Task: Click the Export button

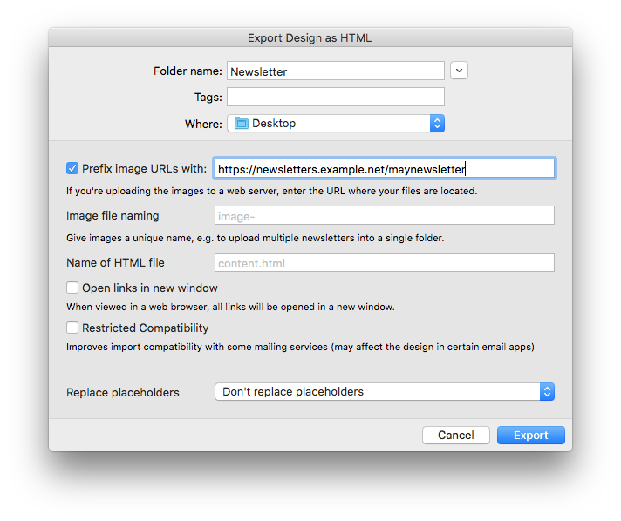Action: (x=530, y=435)
